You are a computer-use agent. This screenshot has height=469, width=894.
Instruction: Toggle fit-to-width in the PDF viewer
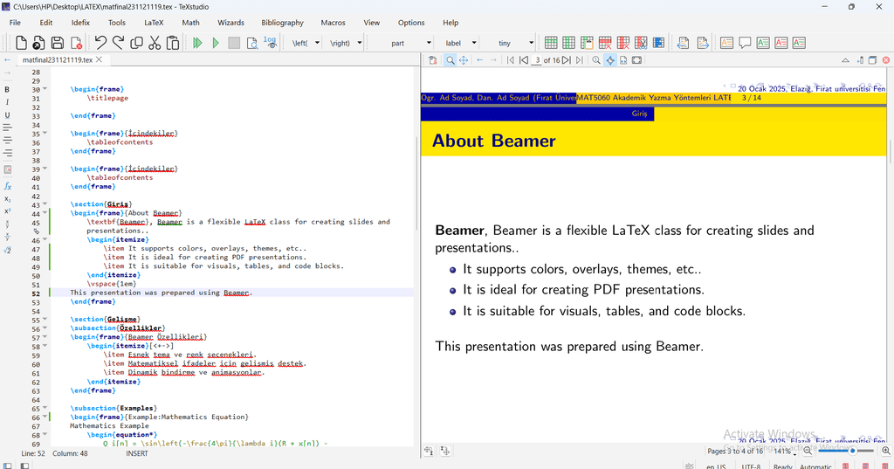623,60
